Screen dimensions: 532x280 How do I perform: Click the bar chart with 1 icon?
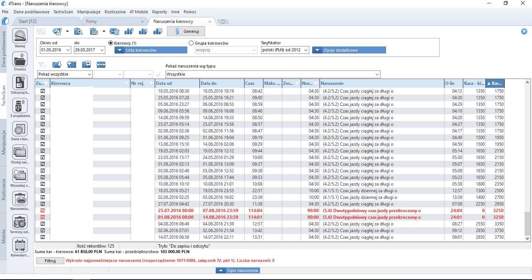click(143, 31)
